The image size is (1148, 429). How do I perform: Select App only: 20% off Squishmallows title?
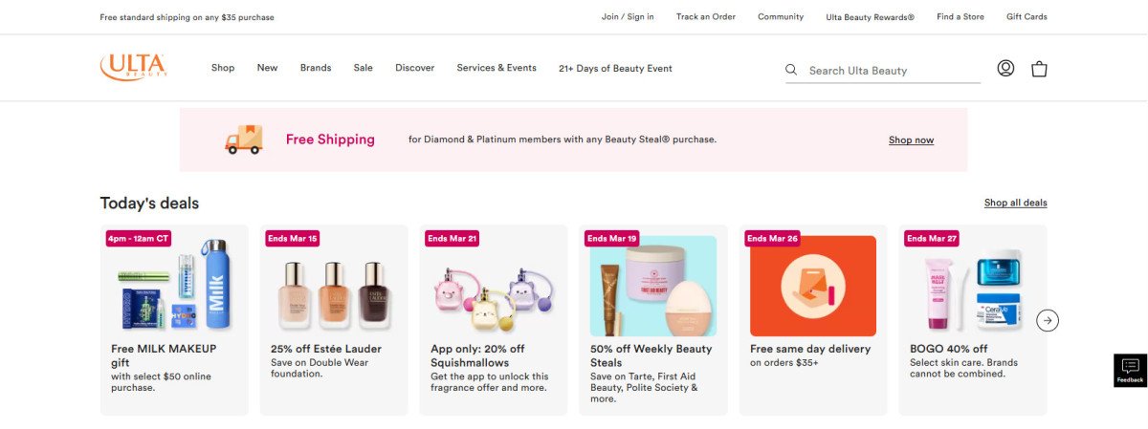coord(478,355)
